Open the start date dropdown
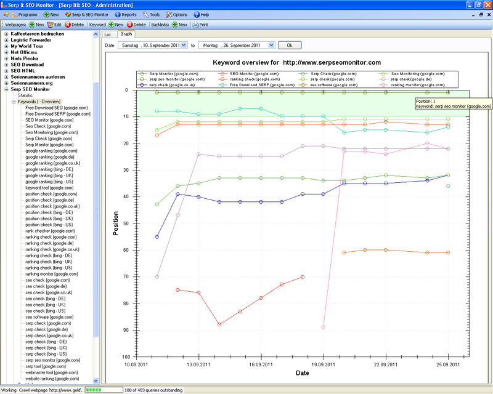493x394 pixels. click(184, 45)
